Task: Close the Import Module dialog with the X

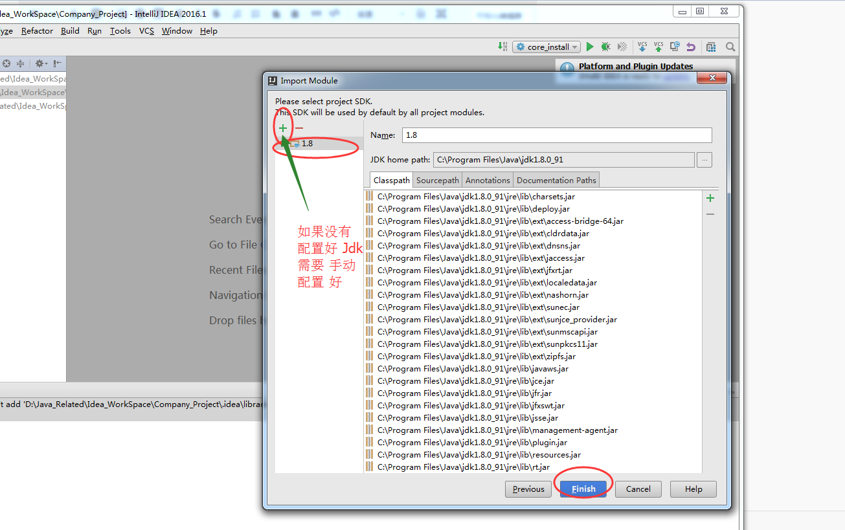Action: pos(712,78)
